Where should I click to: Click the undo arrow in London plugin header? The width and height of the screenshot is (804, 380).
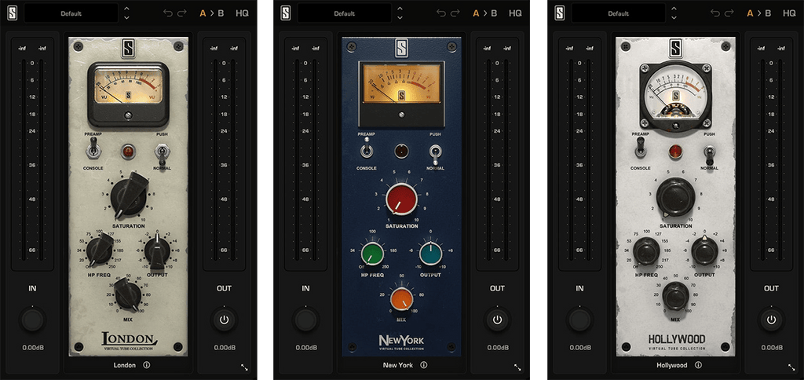pos(166,13)
